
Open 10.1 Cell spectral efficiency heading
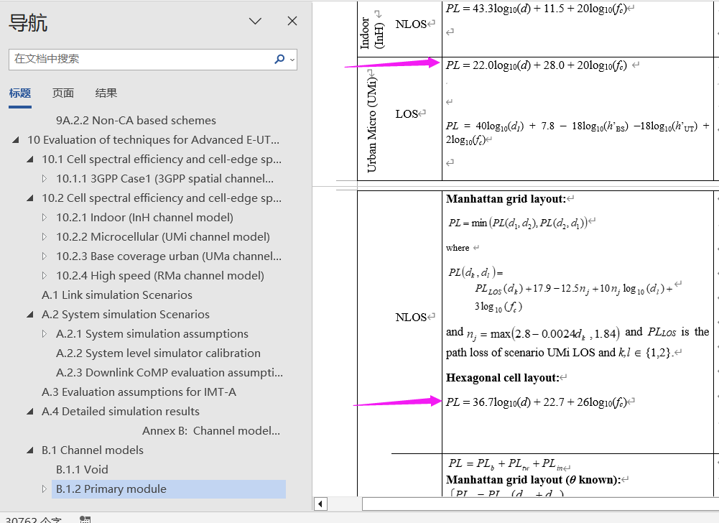point(162,159)
